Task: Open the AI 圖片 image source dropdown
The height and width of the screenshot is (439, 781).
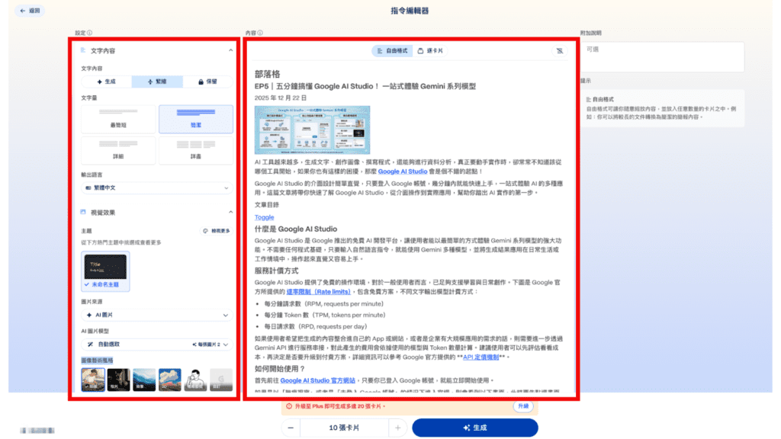Action: 156,315
